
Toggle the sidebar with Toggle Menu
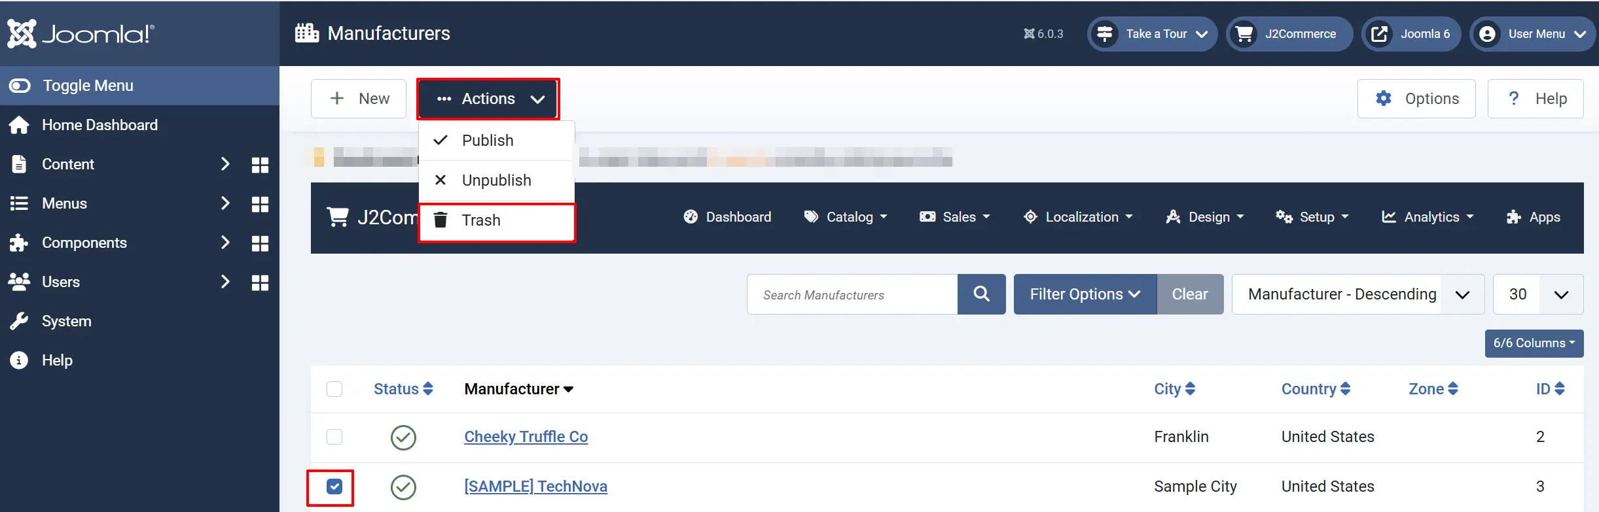(139, 86)
